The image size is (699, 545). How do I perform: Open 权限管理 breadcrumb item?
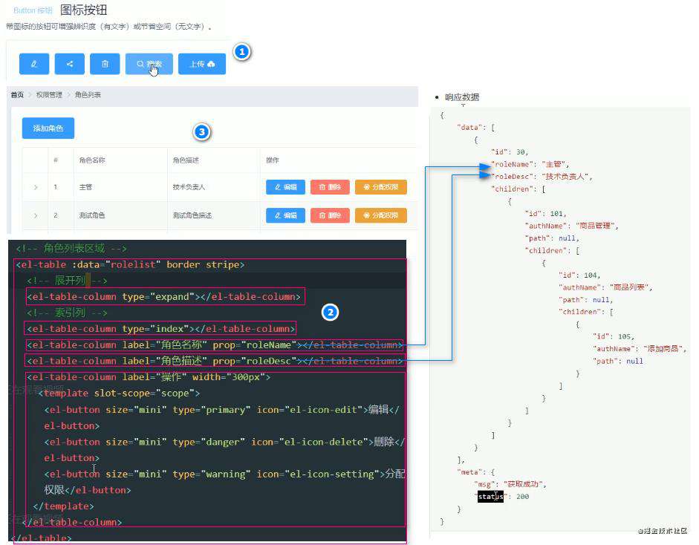coord(49,95)
